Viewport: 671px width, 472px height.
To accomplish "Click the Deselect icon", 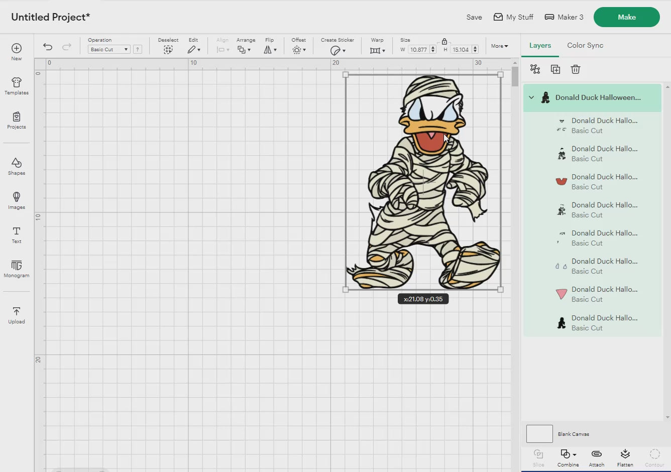I will (168, 50).
